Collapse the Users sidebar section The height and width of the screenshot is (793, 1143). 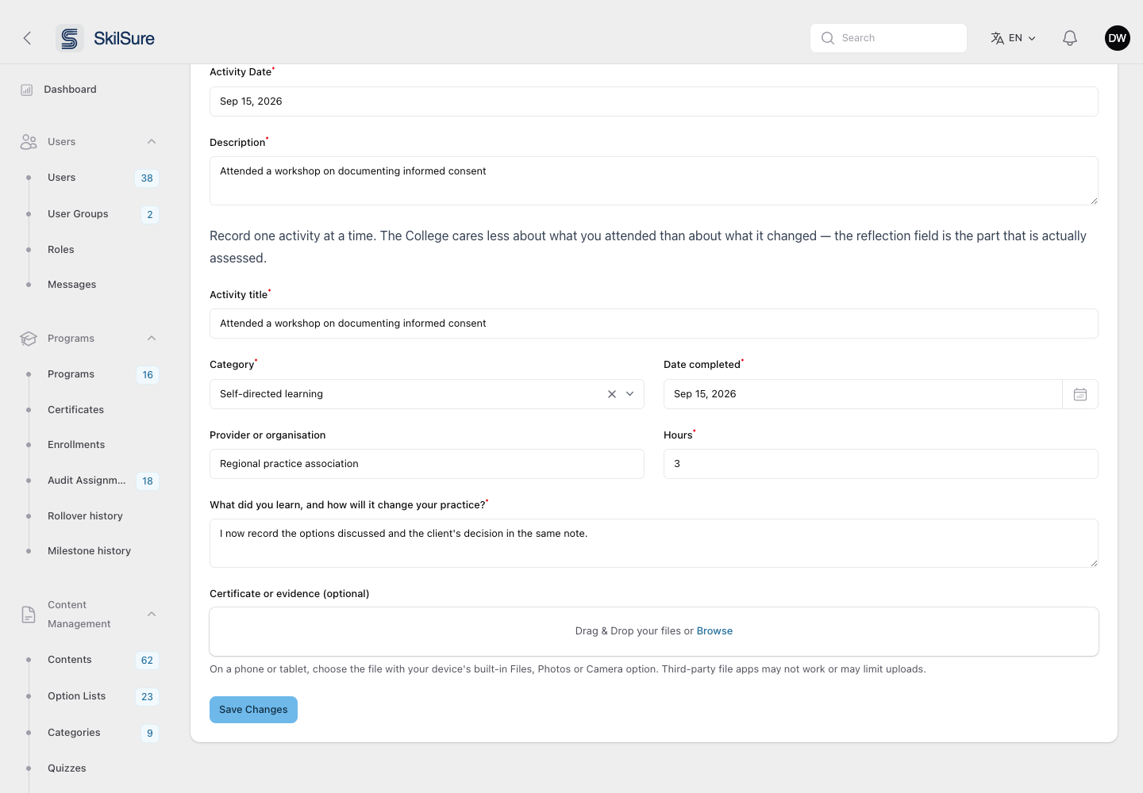(152, 142)
